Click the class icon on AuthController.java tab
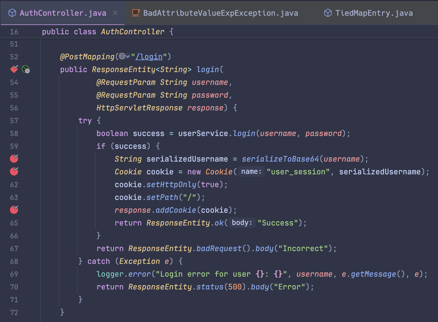Image resolution: width=438 pixels, height=322 pixels. (12, 13)
